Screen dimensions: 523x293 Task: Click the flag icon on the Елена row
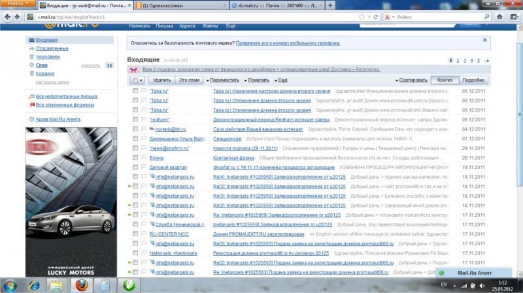pyautogui.click(x=144, y=157)
